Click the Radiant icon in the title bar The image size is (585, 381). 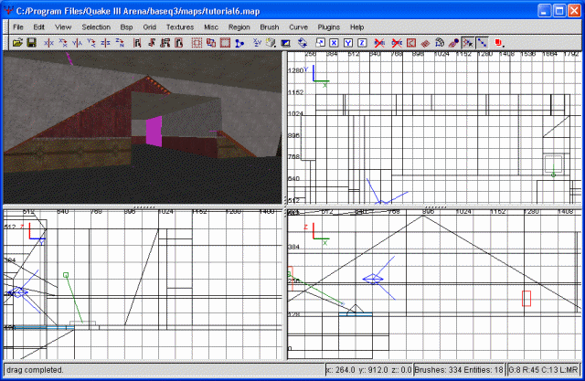click(x=8, y=11)
